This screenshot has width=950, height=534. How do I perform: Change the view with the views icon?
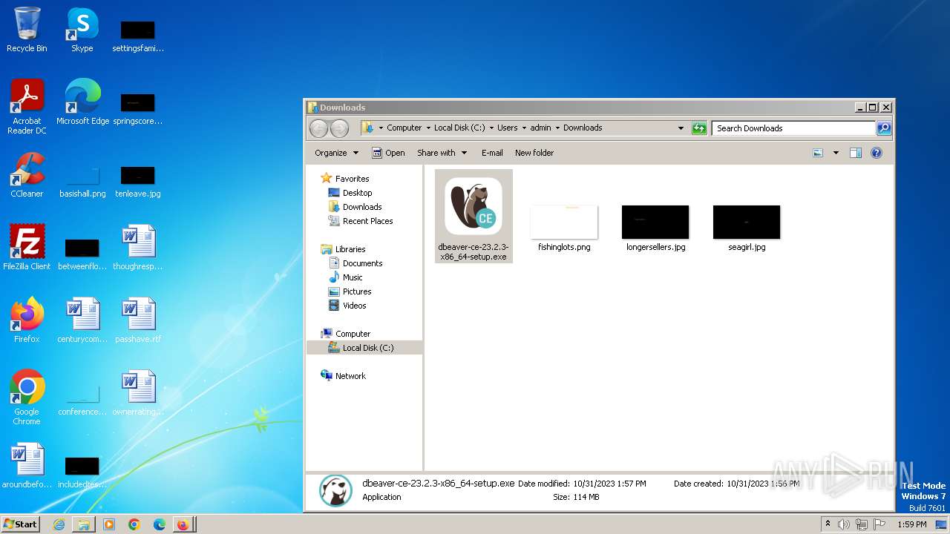pyautogui.click(x=818, y=153)
